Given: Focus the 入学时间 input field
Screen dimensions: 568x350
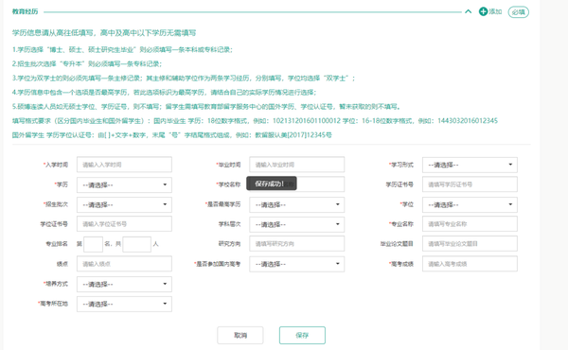Looking at the screenshot, I should click(x=124, y=165).
